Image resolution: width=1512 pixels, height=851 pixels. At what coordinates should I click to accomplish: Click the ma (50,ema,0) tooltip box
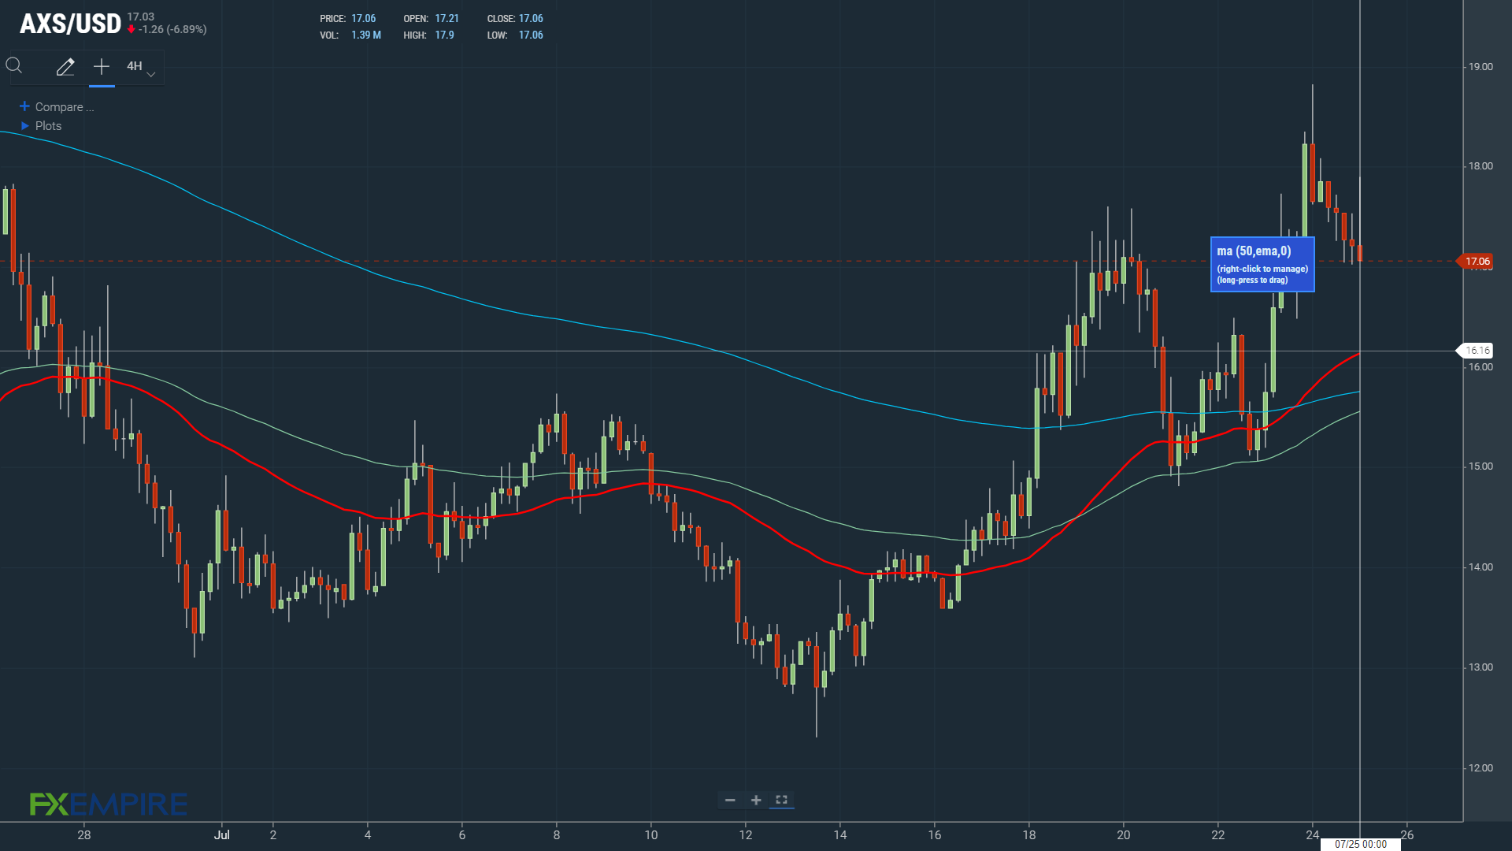click(x=1262, y=265)
